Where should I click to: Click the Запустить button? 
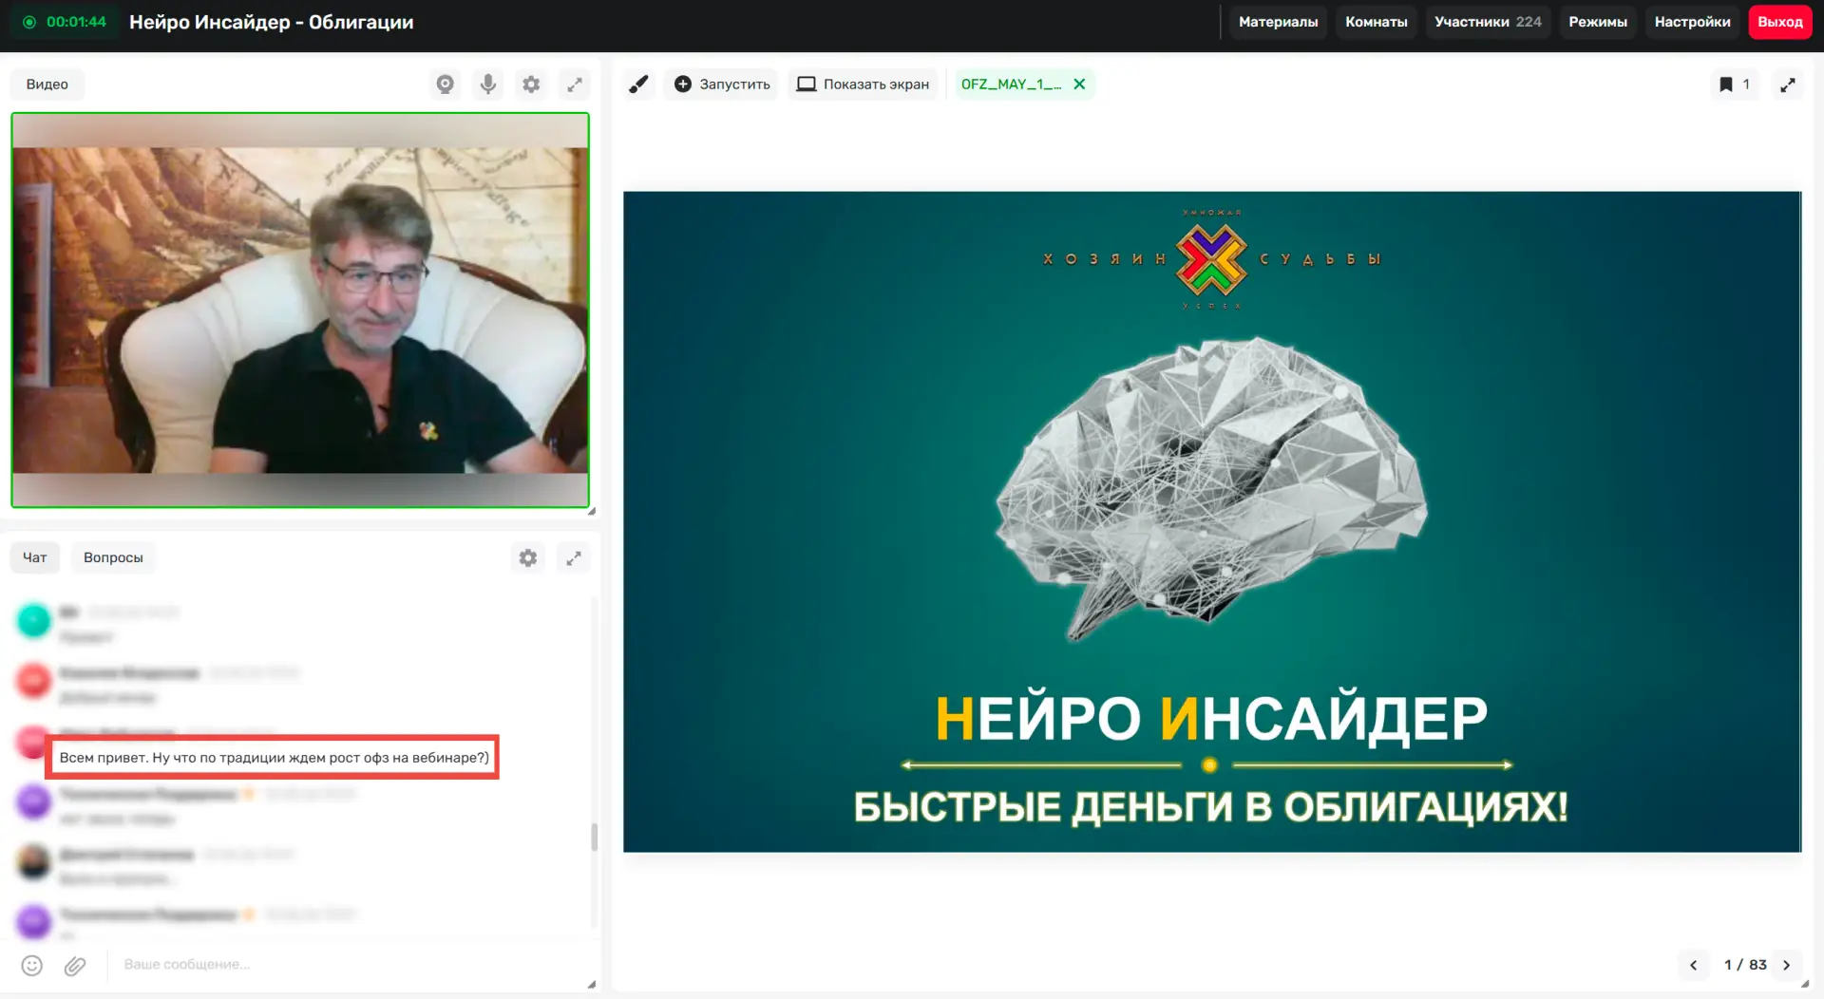pos(722,85)
